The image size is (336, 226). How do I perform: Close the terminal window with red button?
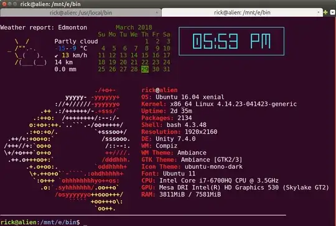[x=4, y=4]
